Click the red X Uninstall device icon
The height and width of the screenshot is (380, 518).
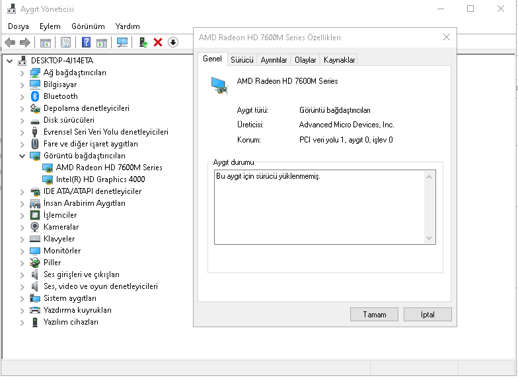[158, 42]
